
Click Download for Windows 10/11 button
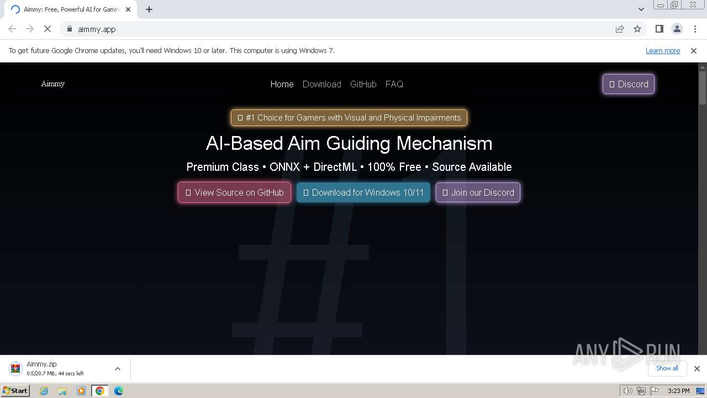point(363,192)
